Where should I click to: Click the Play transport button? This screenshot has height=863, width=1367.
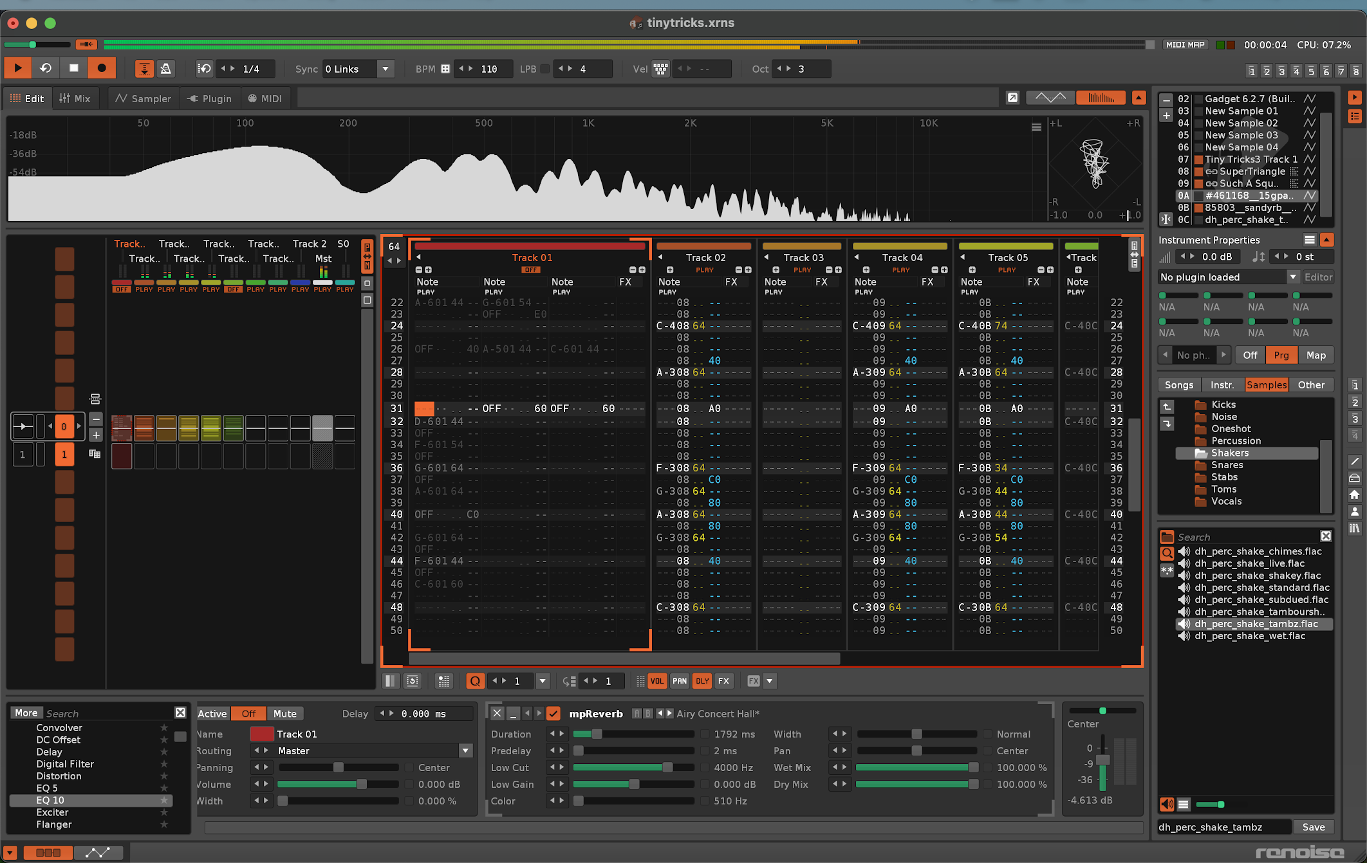(x=18, y=68)
